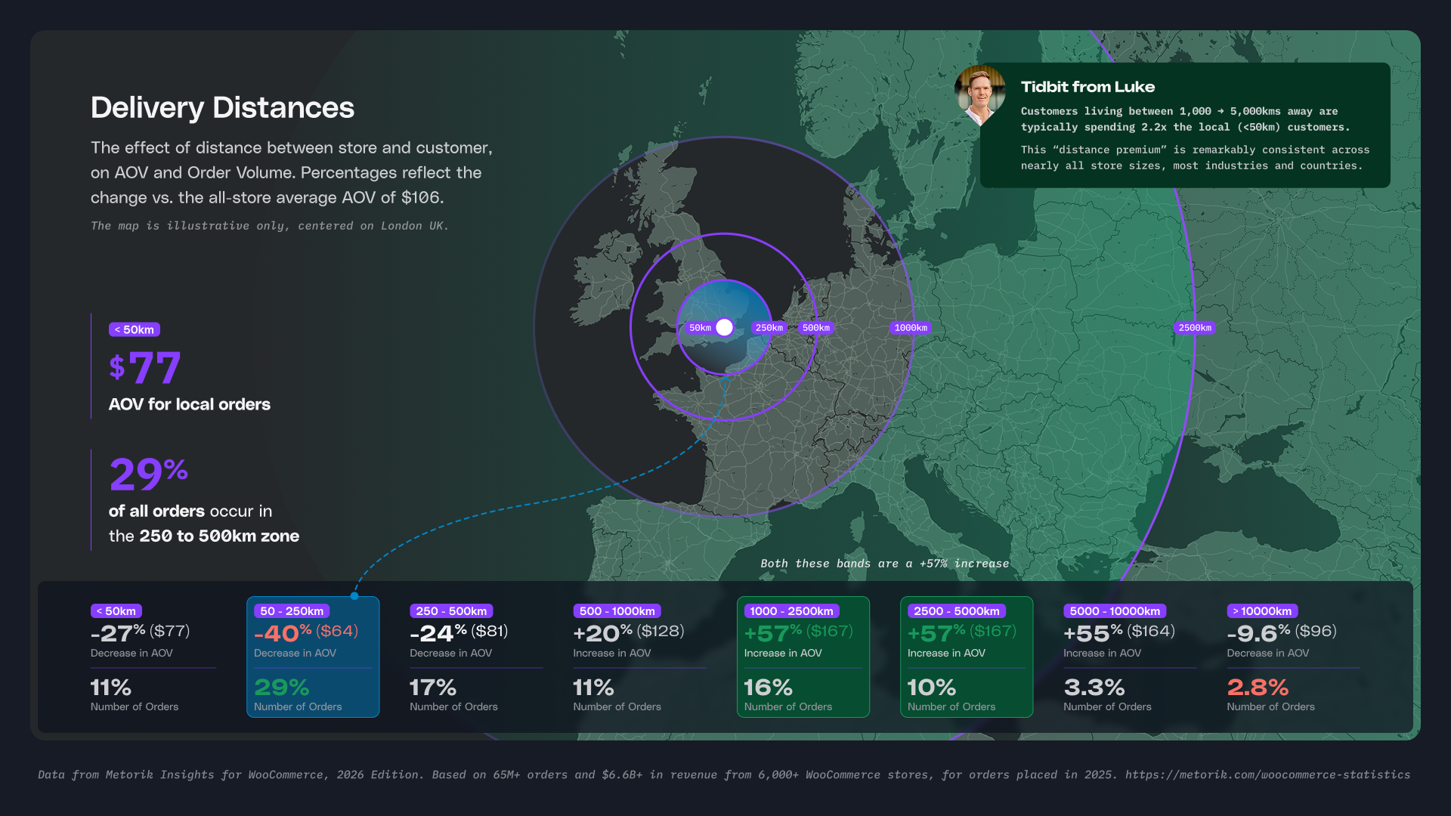Click the "250 - 500km" band tag
The width and height of the screenshot is (1451, 816).
[451, 611]
